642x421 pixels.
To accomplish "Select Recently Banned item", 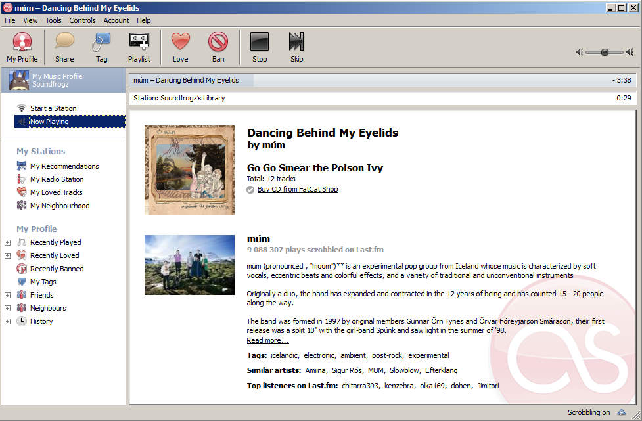I will click(x=57, y=269).
